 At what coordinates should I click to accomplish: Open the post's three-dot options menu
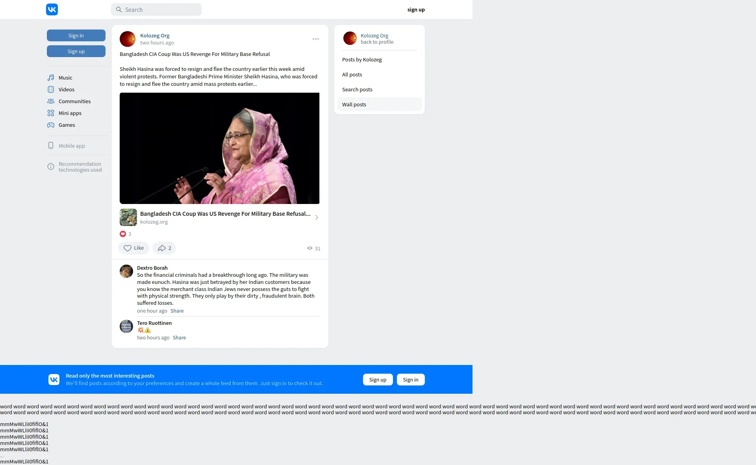316,39
